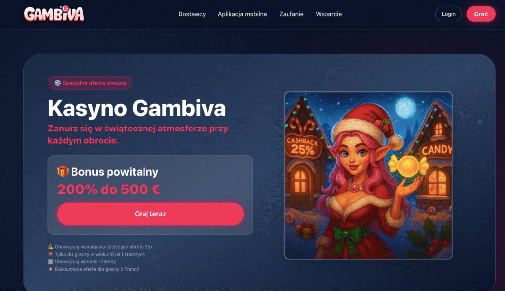
Task: Click the faint snowflake decoration right of the elf image
Action: click(480, 122)
